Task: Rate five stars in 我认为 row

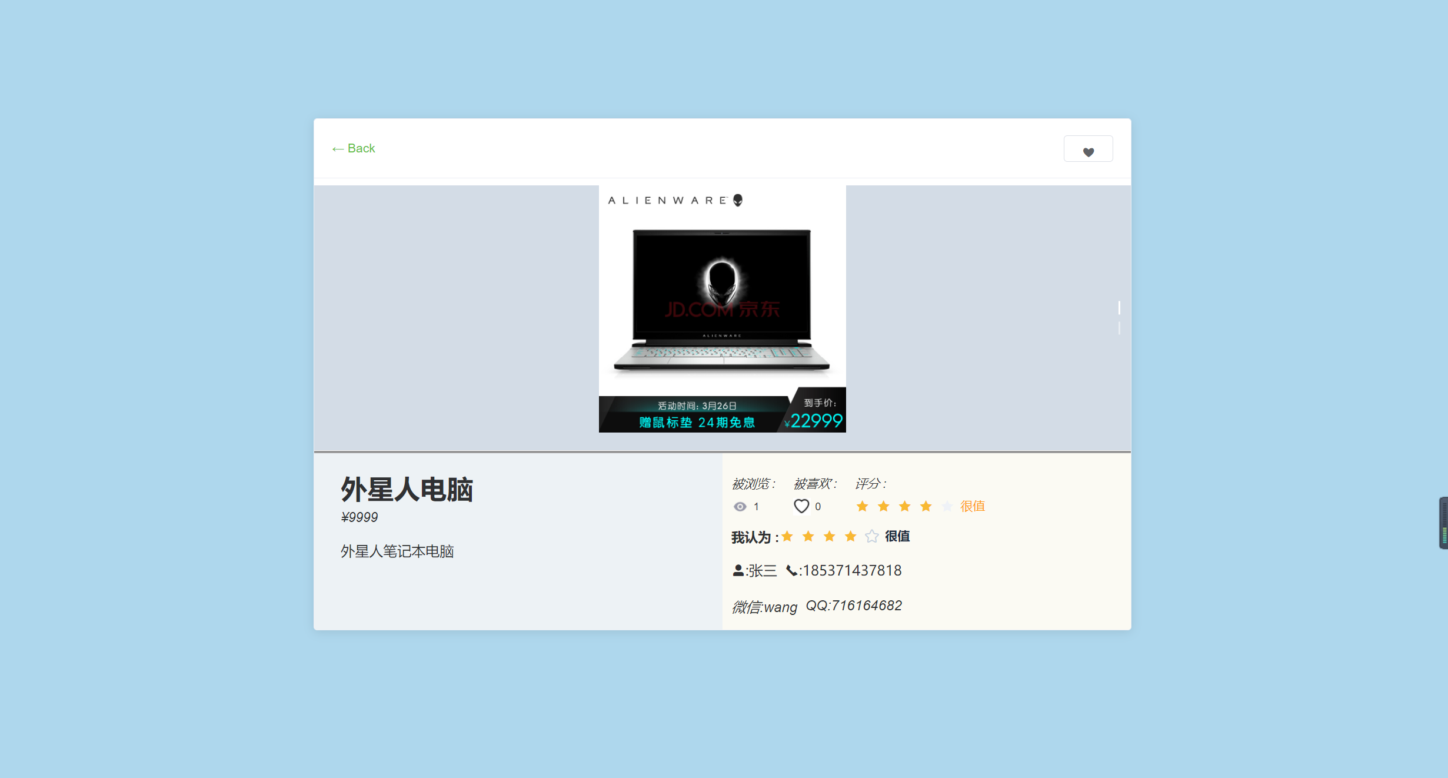Action: pyautogui.click(x=872, y=536)
